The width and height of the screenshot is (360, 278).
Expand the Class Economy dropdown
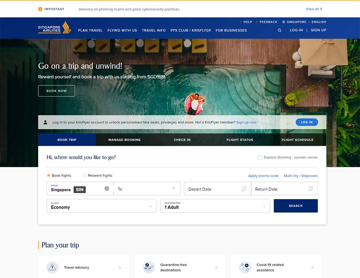pyautogui.click(x=101, y=206)
